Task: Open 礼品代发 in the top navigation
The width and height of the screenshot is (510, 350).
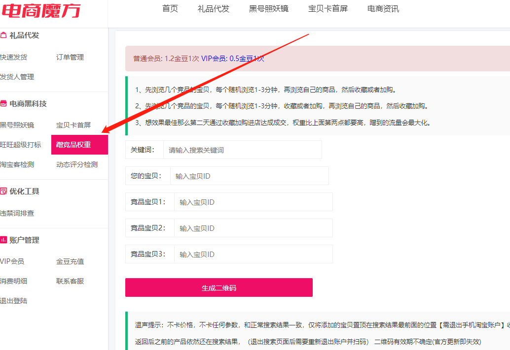Action: coord(214,9)
